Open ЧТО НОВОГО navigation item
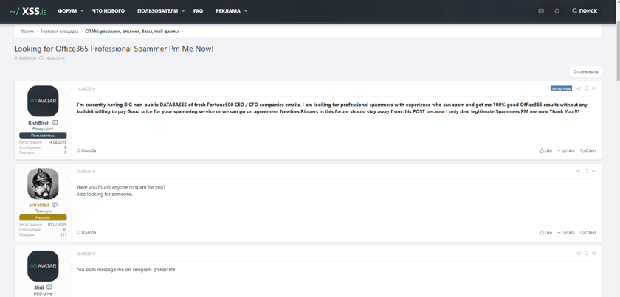Screen dimensions: 620x297 [x=108, y=11]
